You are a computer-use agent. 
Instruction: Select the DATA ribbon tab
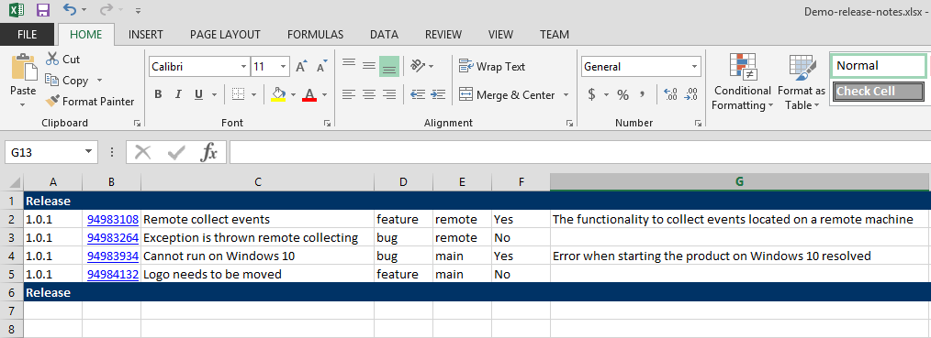tap(384, 35)
